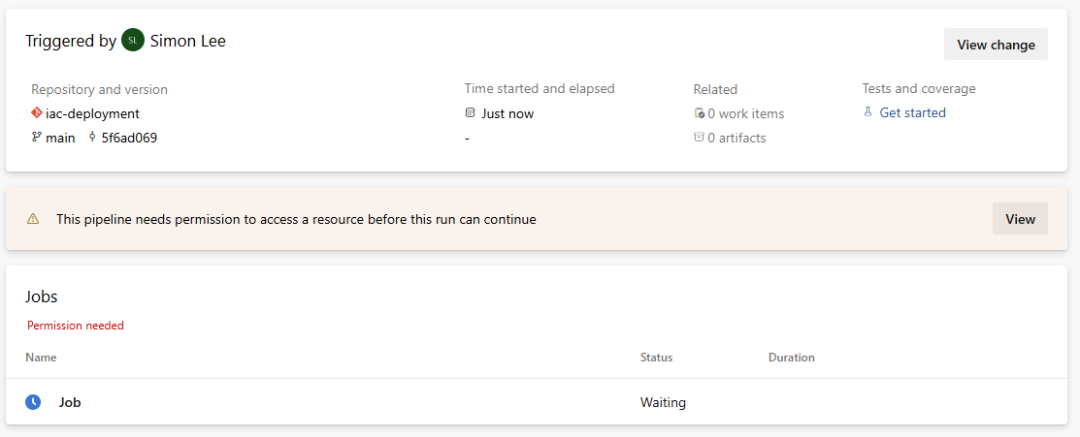
Task: Click the iac-deployment repository icon
Action: (x=37, y=113)
